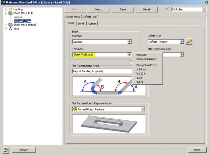Click the Import button
Viewport: 209px width, 155px height.
pyautogui.click(x=24, y=150)
